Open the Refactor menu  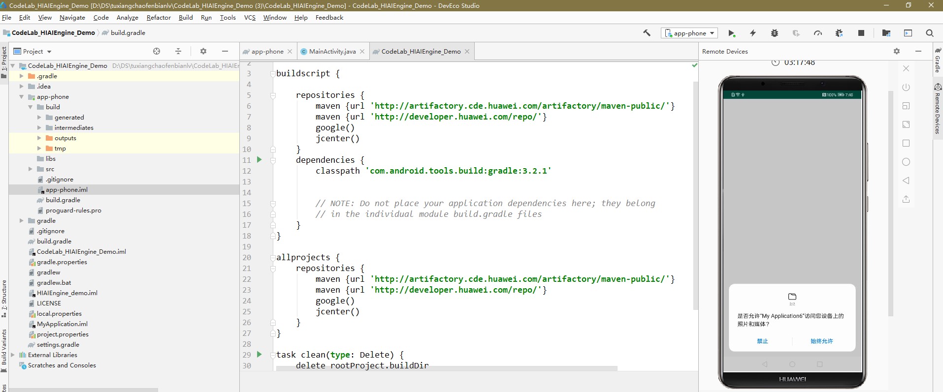point(159,18)
